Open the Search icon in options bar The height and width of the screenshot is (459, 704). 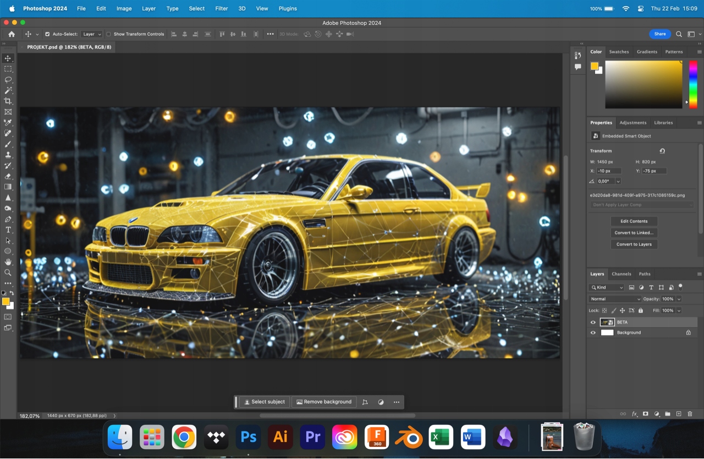(x=679, y=34)
